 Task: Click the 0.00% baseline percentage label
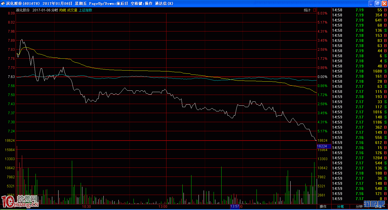(x=322, y=77)
